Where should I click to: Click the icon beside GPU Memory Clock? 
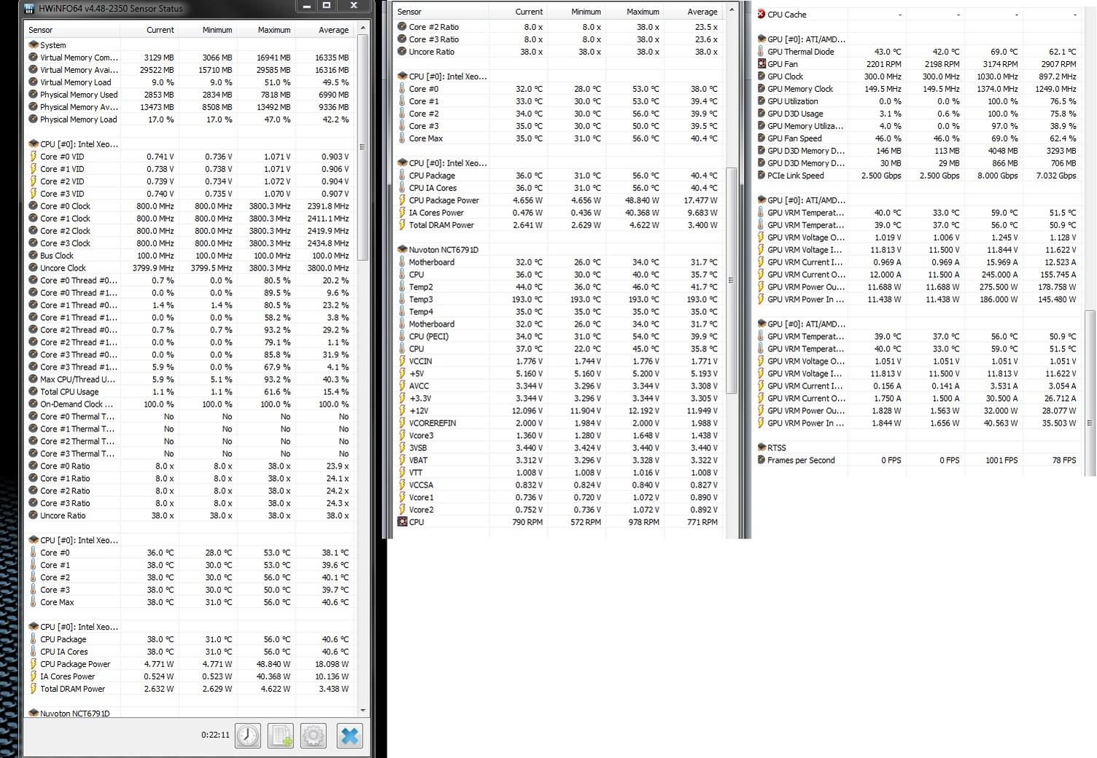pyautogui.click(x=761, y=89)
